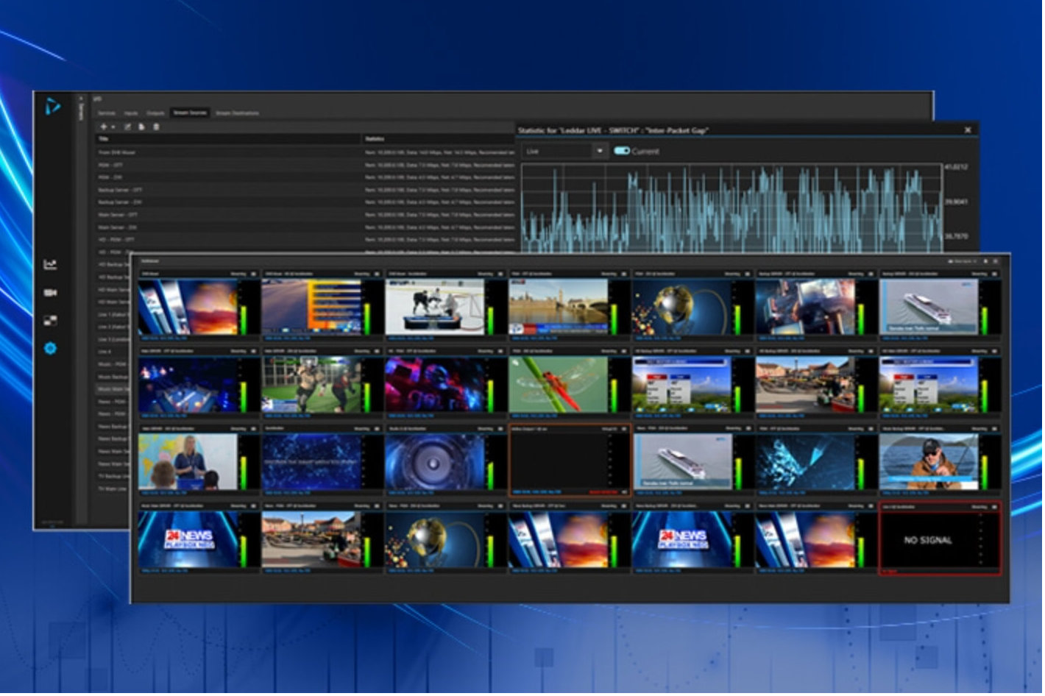
Task: Select the red dragonfly thumbnail
Action: 559,385
